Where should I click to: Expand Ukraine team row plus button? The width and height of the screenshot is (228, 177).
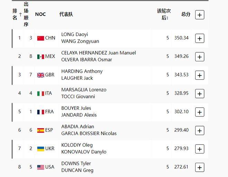click(199, 149)
